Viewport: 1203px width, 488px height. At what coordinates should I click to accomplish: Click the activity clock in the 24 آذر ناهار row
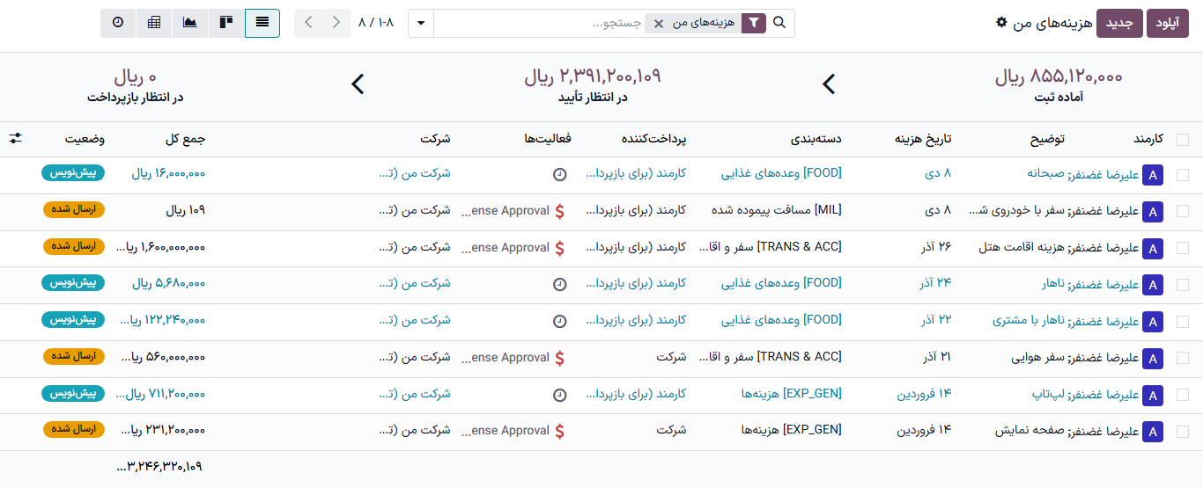click(559, 284)
